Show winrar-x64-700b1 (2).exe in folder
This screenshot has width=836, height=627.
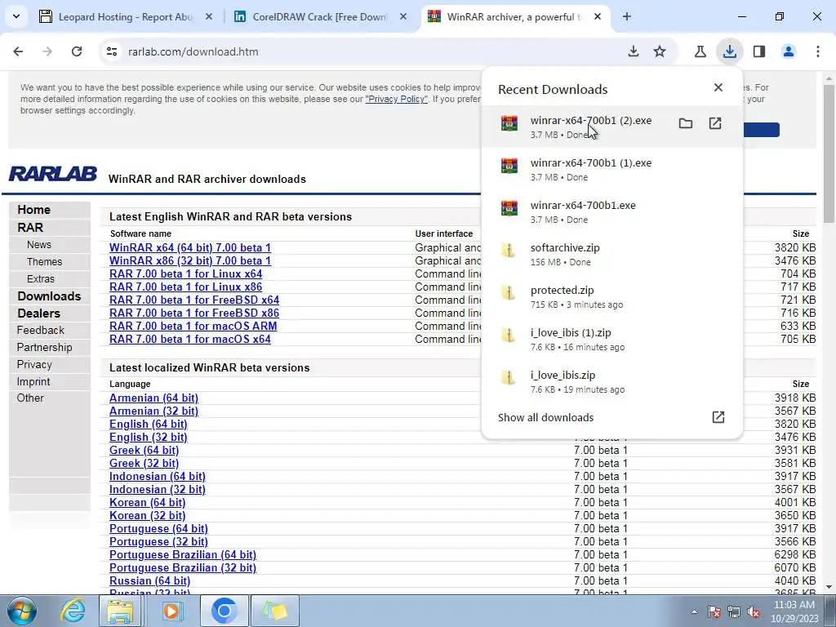(x=686, y=124)
